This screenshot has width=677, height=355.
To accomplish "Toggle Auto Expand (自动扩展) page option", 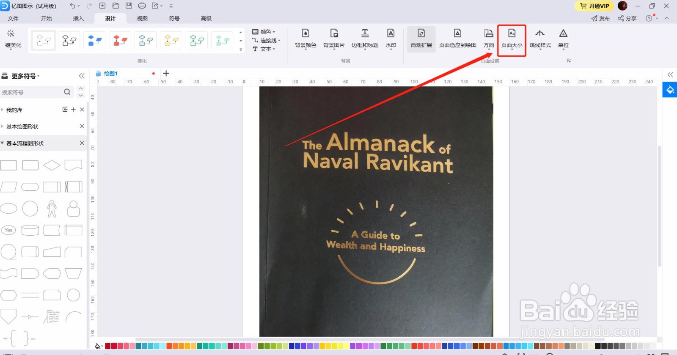I will [x=421, y=39].
